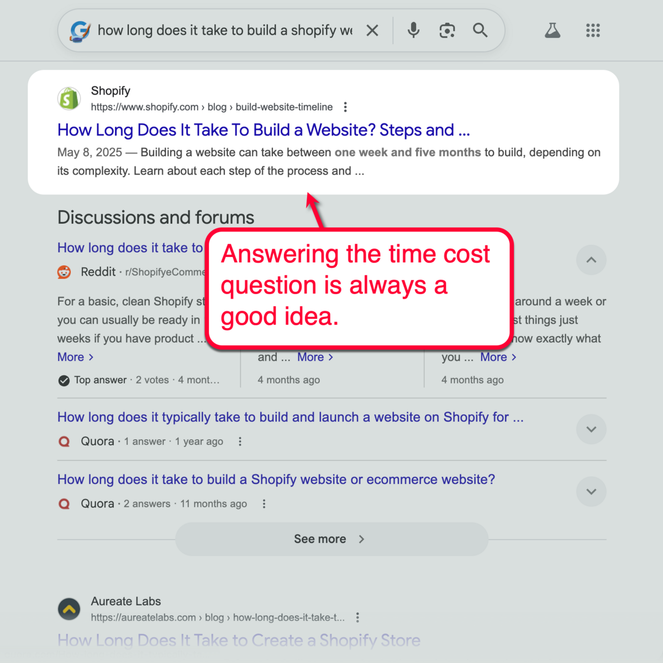Open three-dot menu on first Quora result
Viewport: 663px width, 663px height.
(240, 441)
